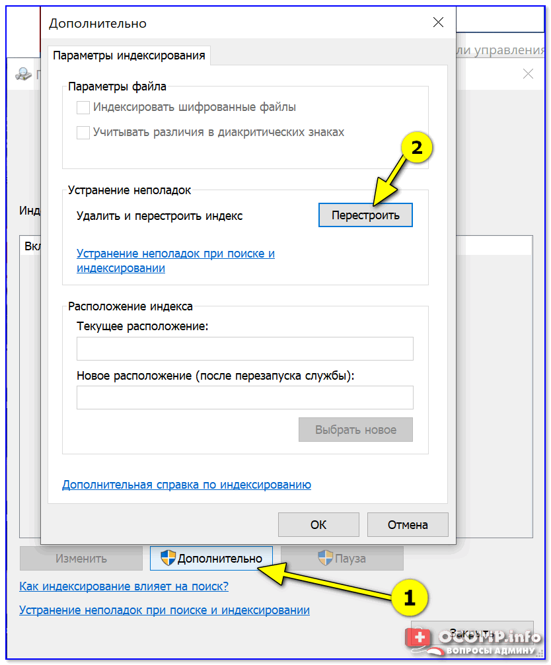This screenshot has height=665, width=551.
Task: Open Как индексирование влияет на поиск link
Action: pyautogui.click(x=124, y=586)
